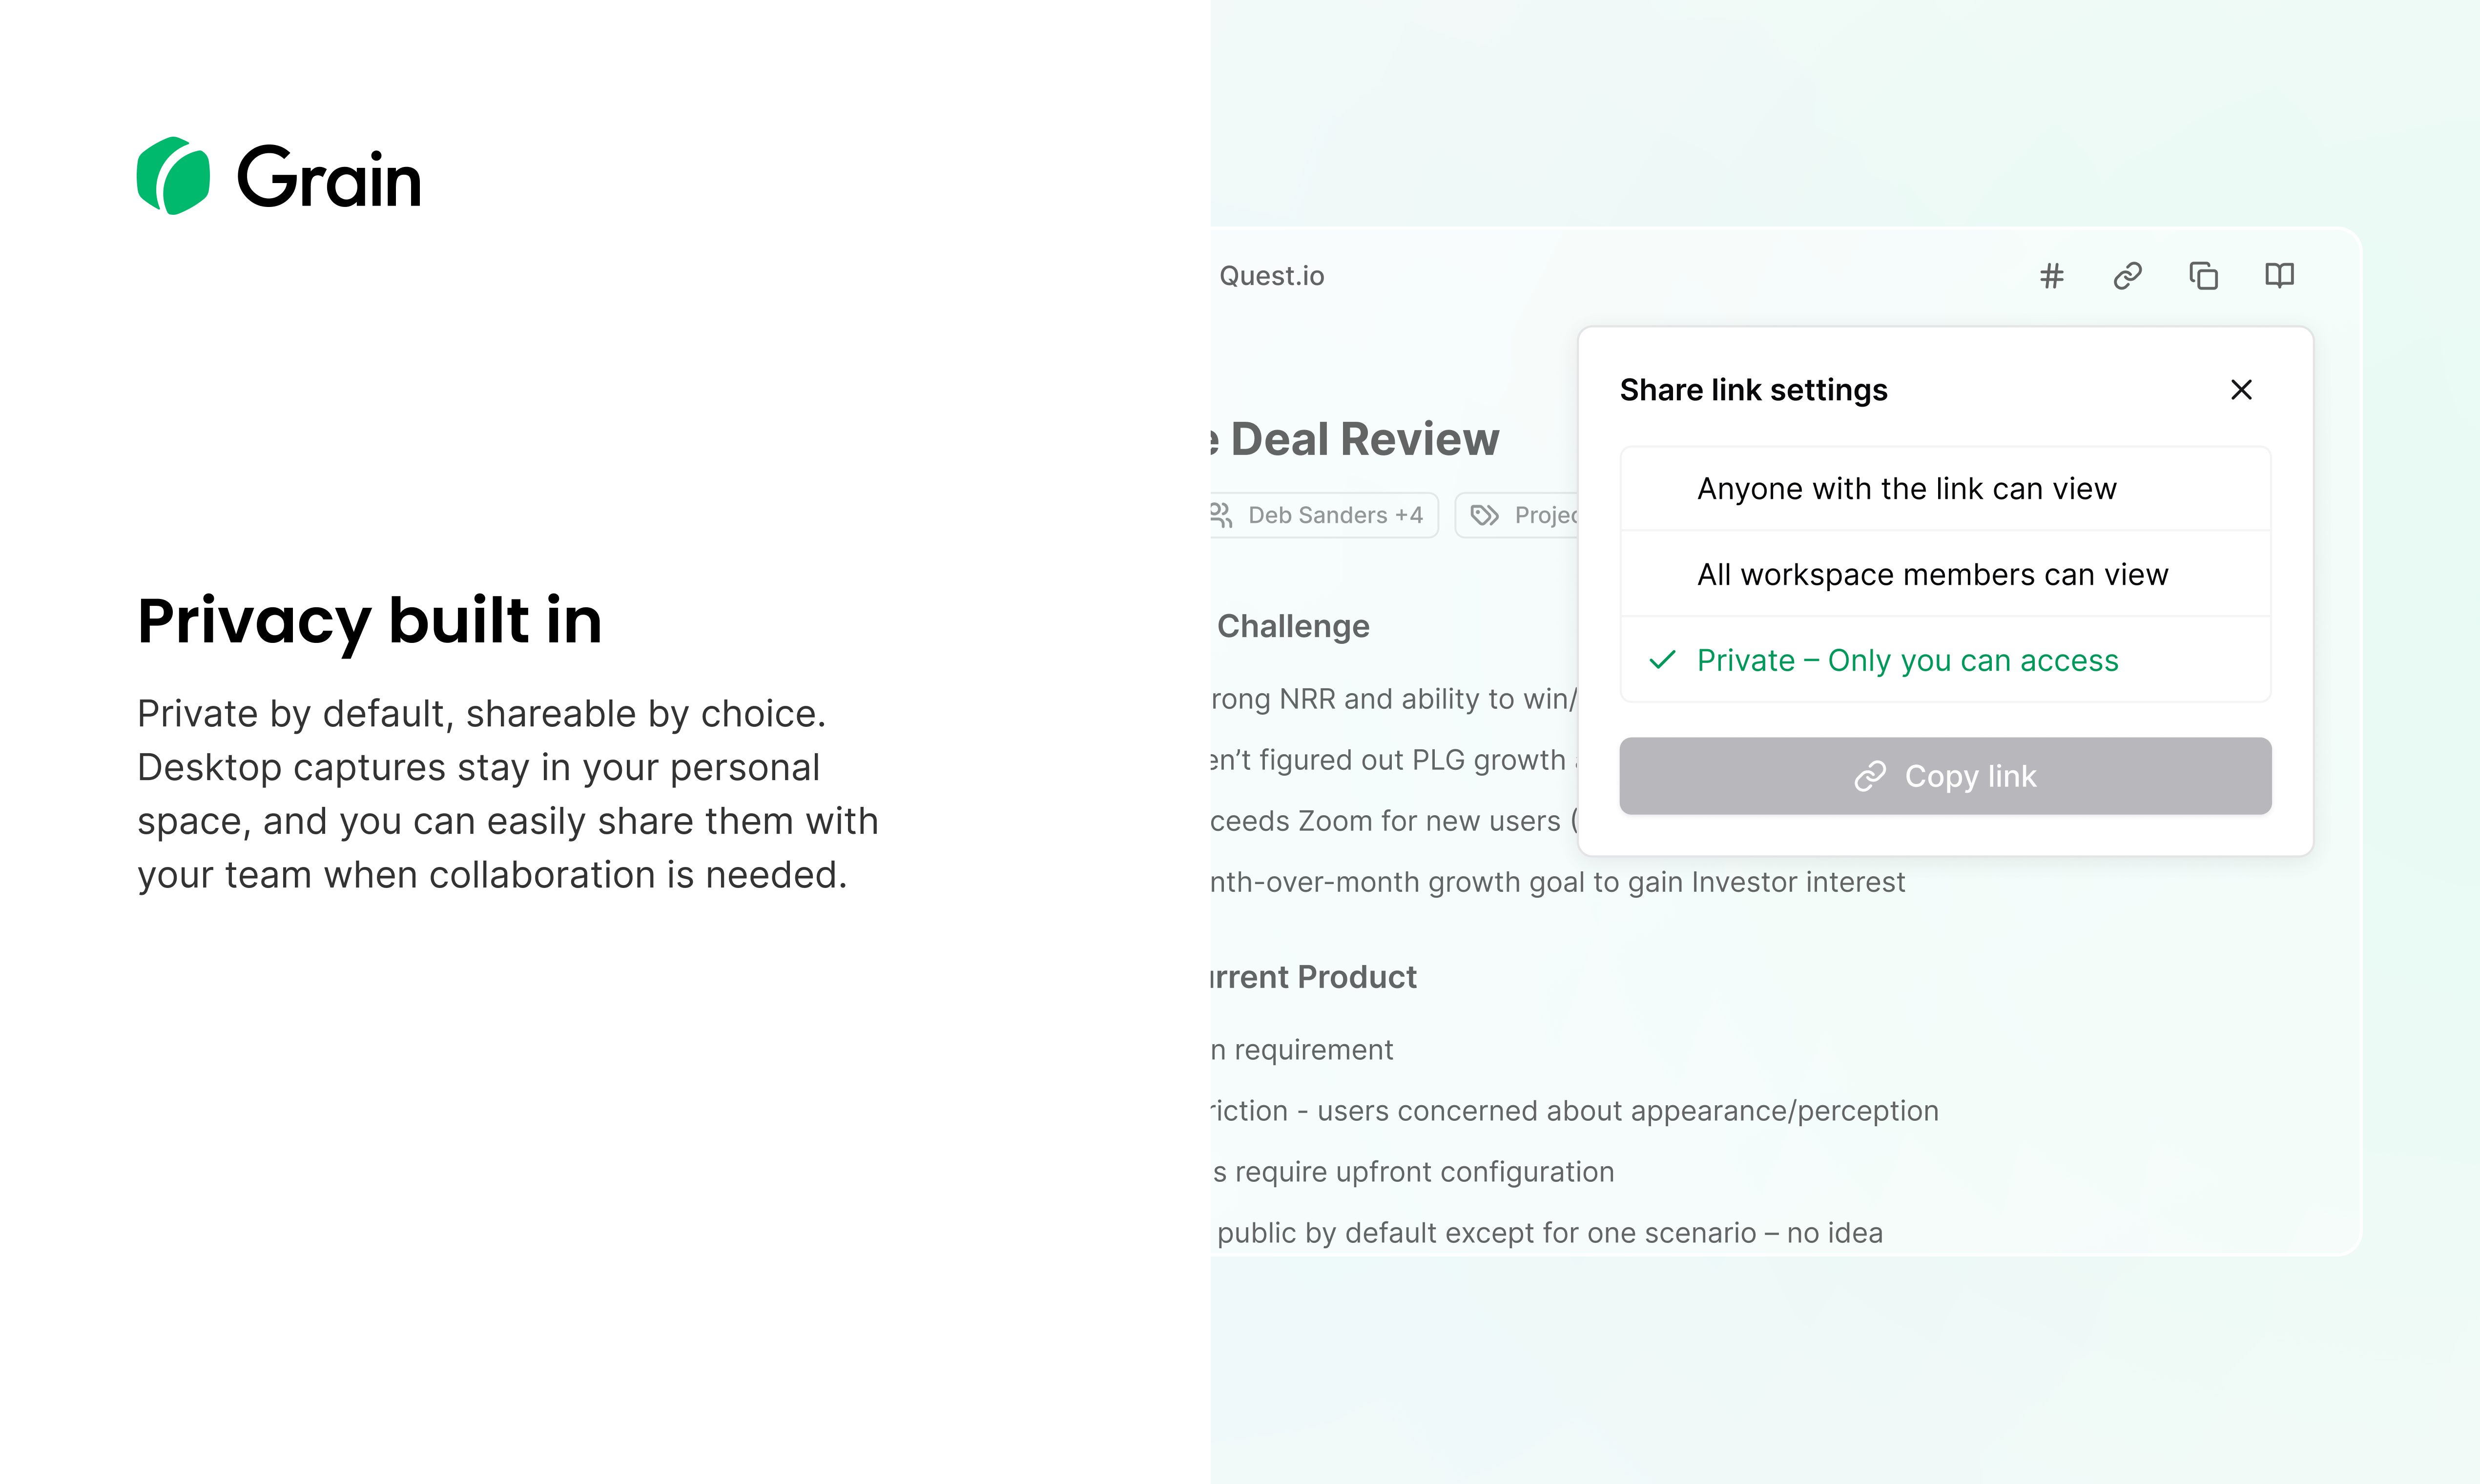The height and width of the screenshot is (1484, 2480).
Task: Select Anyone with the link can view
Action: pyautogui.click(x=1906, y=489)
